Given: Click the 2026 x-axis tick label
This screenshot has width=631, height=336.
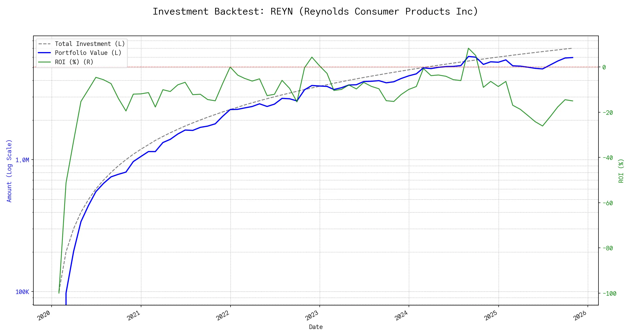Looking at the screenshot, I should point(580,316).
